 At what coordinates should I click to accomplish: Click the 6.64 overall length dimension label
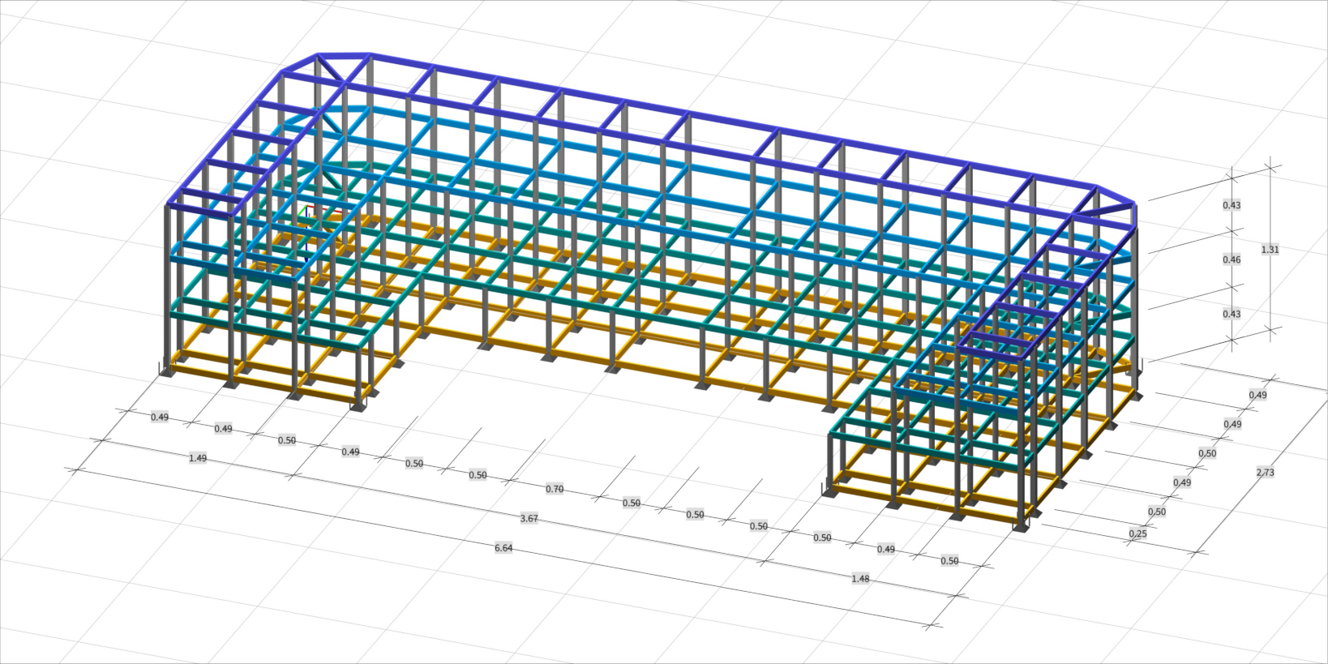pyautogui.click(x=503, y=548)
